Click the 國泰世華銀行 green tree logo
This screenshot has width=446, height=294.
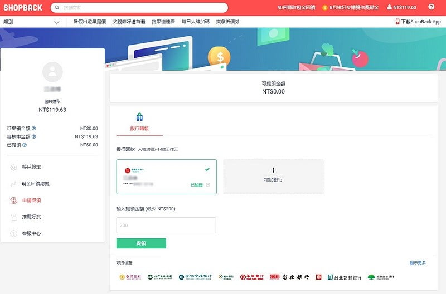click(371, 277)
